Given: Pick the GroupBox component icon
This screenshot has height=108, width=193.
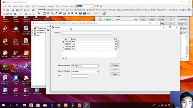Looking at the screenshot, I should [x=92, y=13].
